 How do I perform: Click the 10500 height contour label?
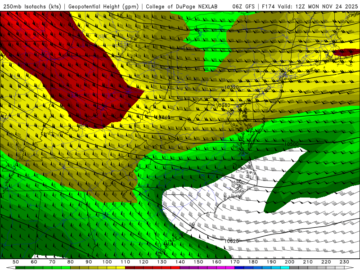(291, 144)
